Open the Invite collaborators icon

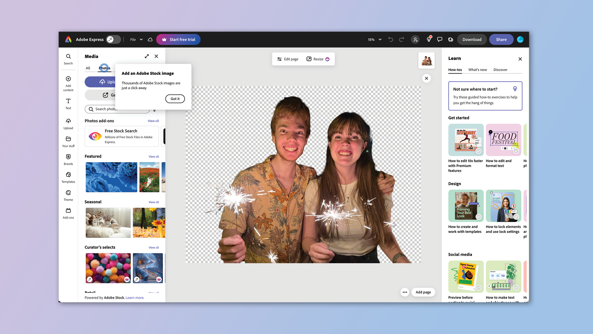(x=415, y=39)
